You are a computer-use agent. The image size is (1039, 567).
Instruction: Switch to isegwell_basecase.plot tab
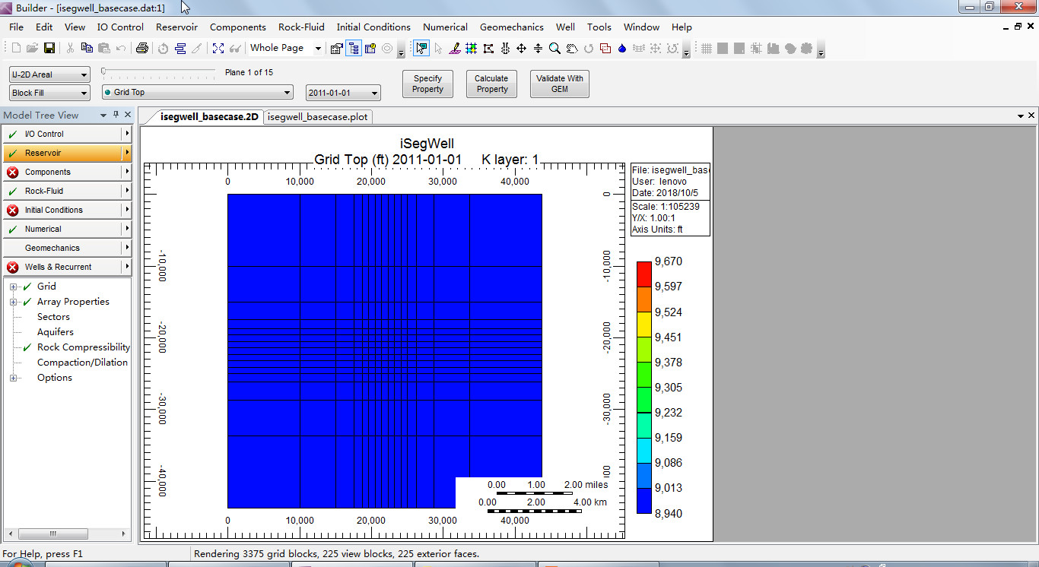pyautogui.click(x=317, y=117)
